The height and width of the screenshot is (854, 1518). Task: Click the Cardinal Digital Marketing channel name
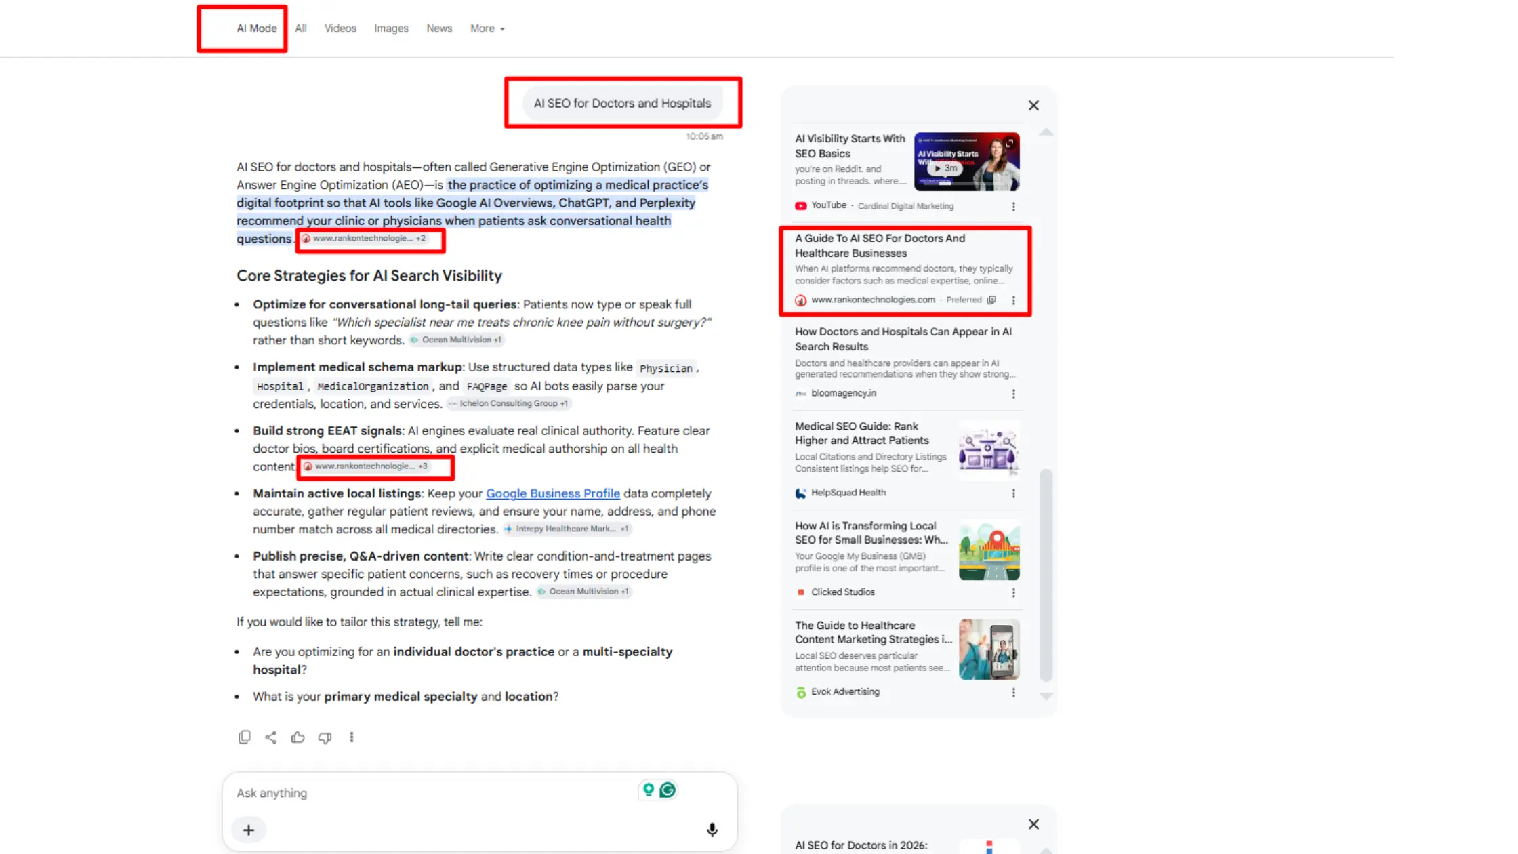(905, 206)
